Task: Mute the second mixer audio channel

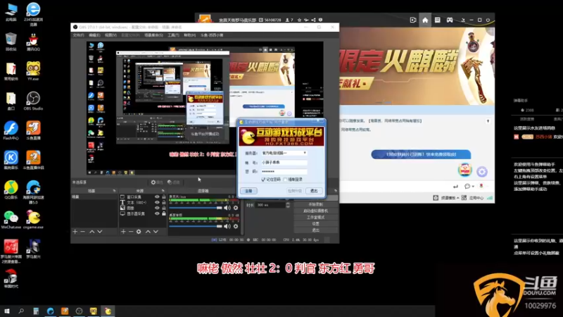Action: tap(227, 226)
